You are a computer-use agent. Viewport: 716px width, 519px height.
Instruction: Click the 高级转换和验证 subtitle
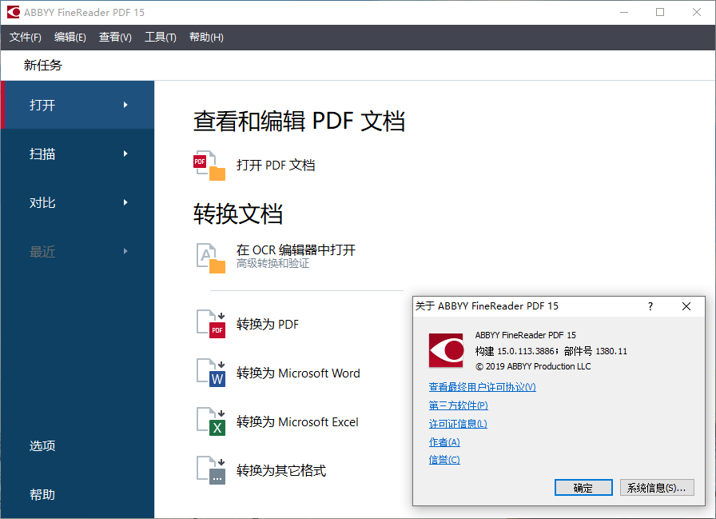[272, 264]
